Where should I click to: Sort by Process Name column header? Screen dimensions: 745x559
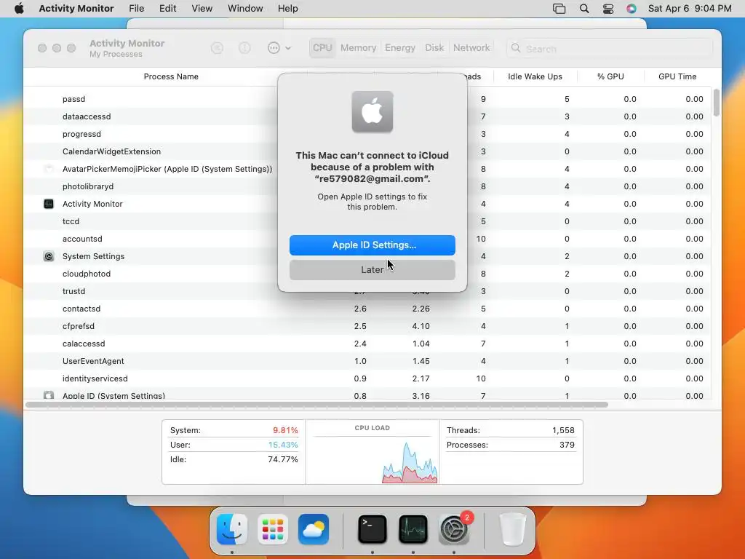(171, 76)
